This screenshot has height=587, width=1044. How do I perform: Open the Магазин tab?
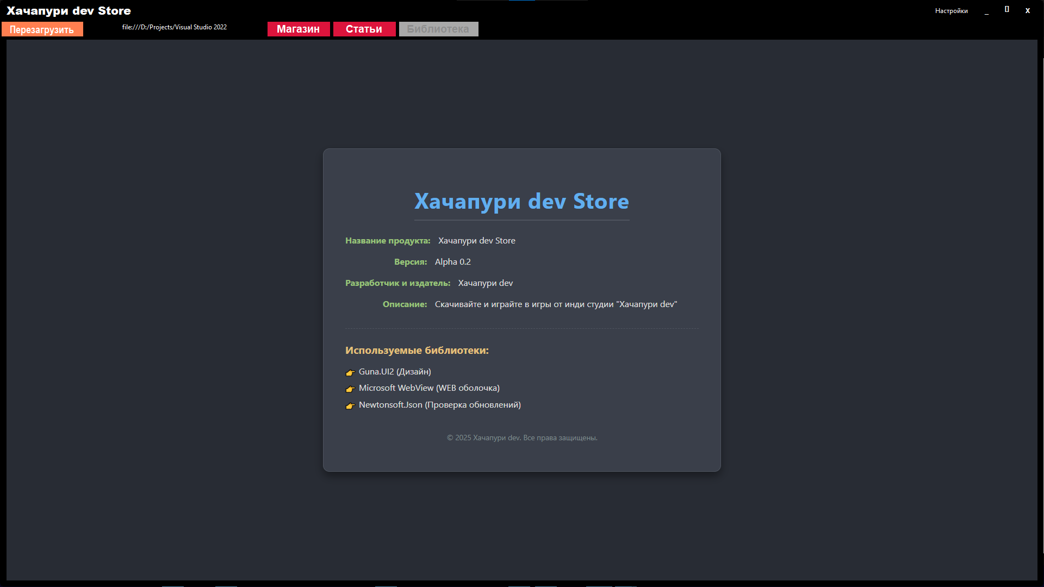tap(299, 29)
